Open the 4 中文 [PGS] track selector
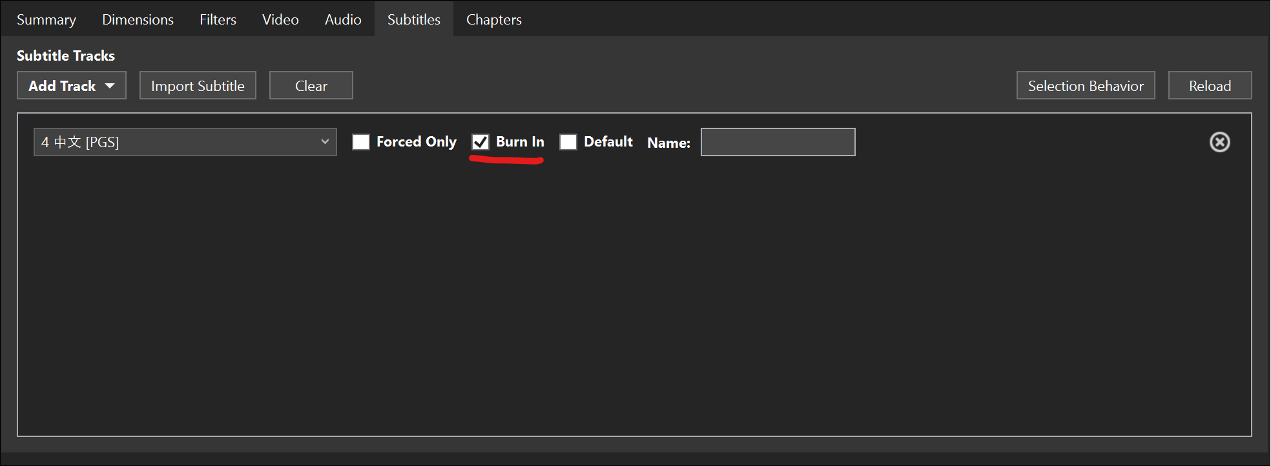Image resolution: width=1271 pixels, height=466 pixels. coord(185,141)
